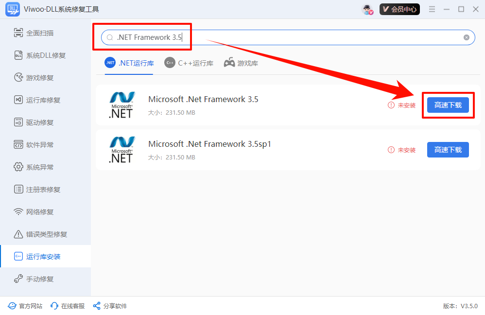Select 系统DLL修复 in sidebar
485x315 pixels.
point(46,55)
